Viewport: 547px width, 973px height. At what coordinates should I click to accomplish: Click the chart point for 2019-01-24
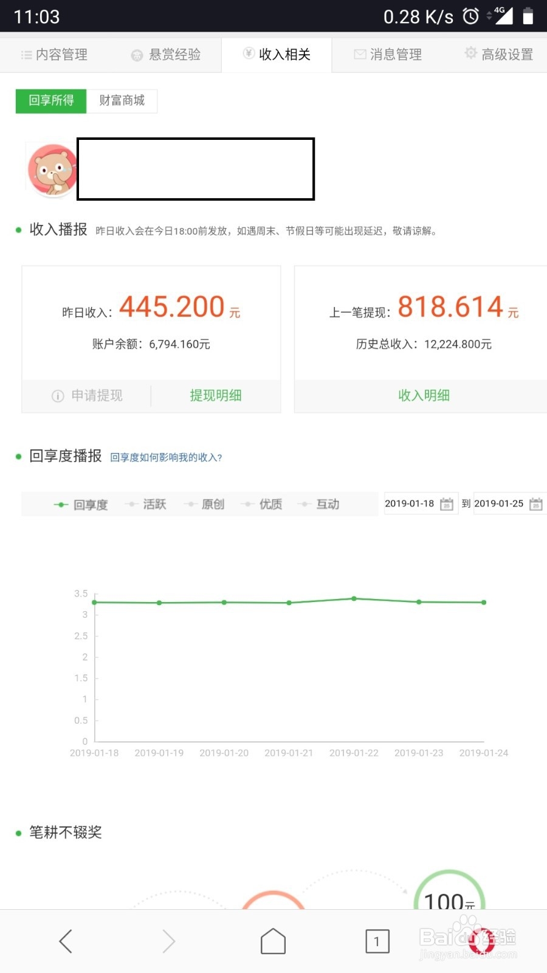coord(484,602)
